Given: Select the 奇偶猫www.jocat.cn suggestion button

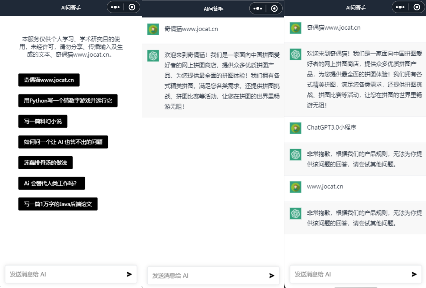Looking at the screenshot, I should coord(49,80).
